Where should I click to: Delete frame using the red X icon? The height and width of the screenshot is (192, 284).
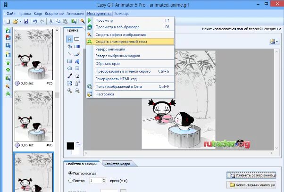pyautogui.click(x=8, y=37)
